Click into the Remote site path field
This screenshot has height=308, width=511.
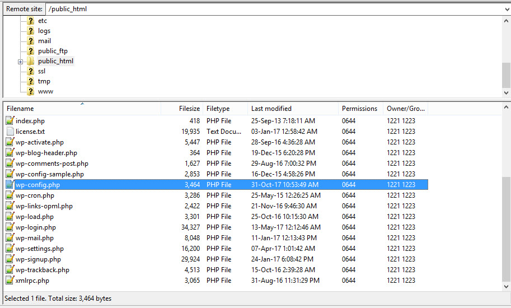(274, 9)
